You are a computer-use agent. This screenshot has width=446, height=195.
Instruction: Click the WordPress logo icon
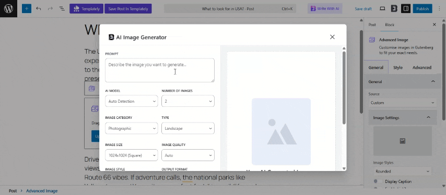[8, 8]
